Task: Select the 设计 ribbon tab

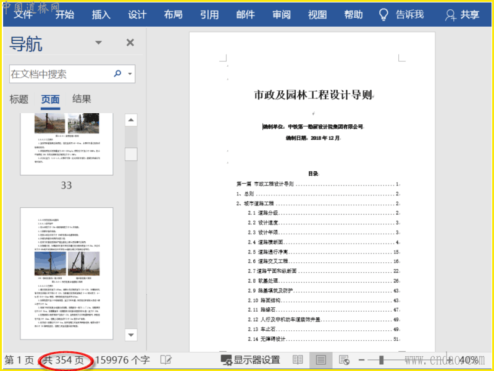Action: point(137,14)
